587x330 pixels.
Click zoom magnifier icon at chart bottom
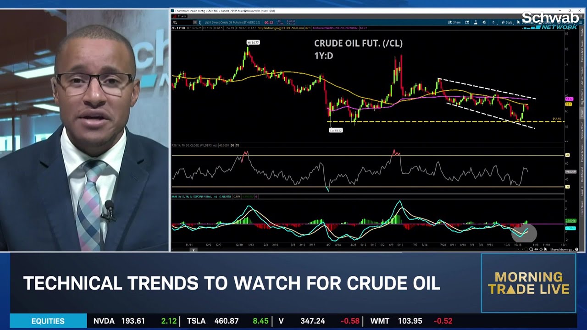tap(531, 249)
